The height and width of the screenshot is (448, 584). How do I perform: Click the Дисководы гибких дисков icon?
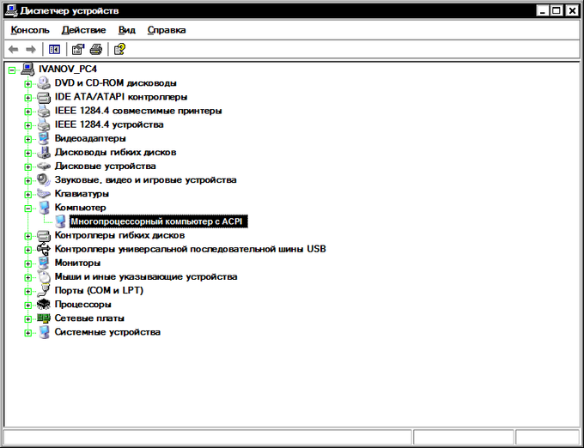coord(44,153)
